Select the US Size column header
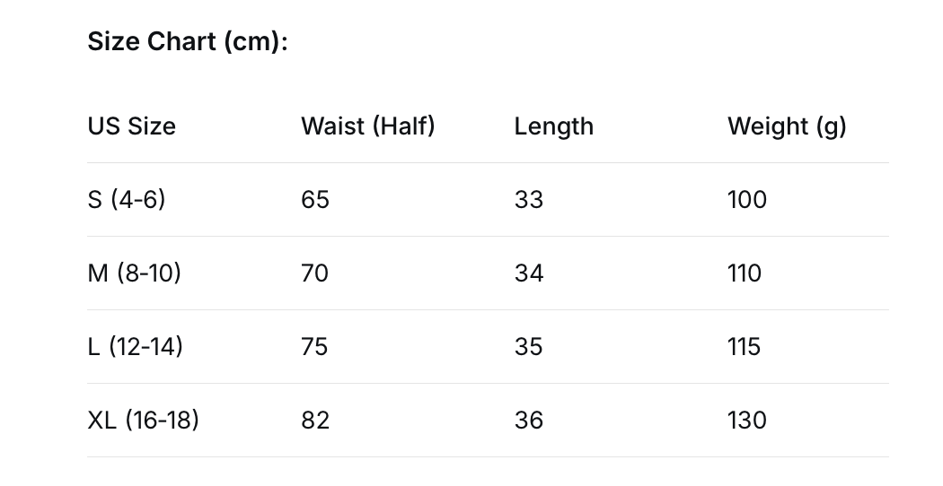Viewport: 943px width, 486px height. point(132,126)
